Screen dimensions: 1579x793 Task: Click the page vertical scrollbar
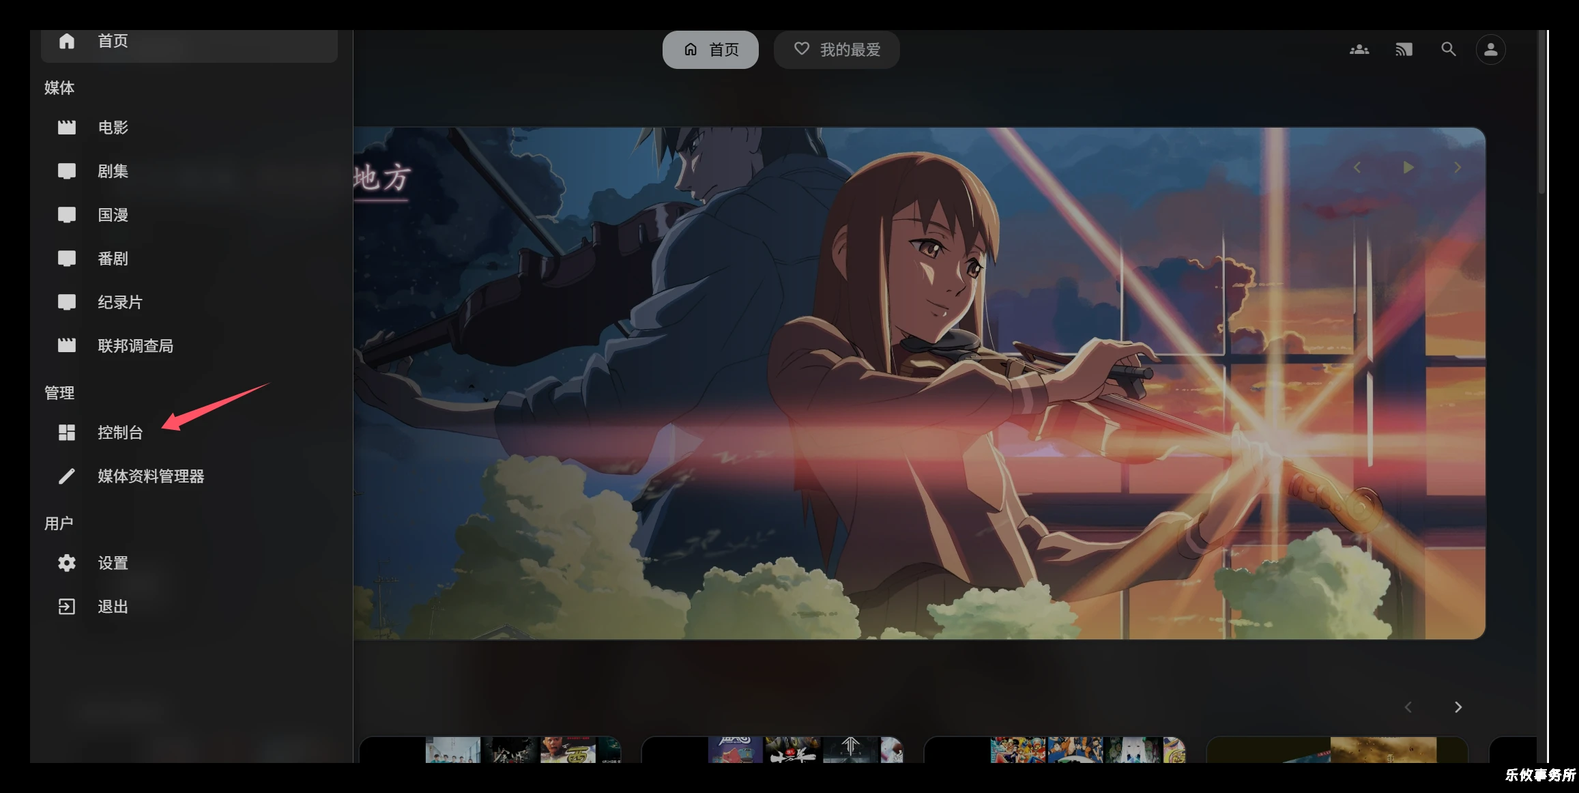[x=1541, y=113]
